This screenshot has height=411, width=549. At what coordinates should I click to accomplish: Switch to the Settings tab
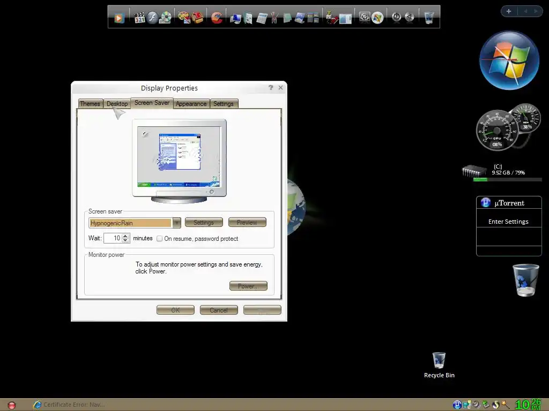tap(224, 104)
